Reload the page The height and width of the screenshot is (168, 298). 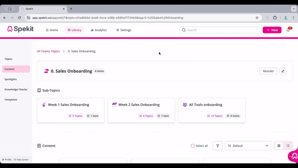coord(19,18)
